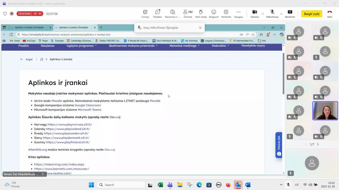Click the Baigti įvykį button
This screenshot has height=190, width=339.
312,14
